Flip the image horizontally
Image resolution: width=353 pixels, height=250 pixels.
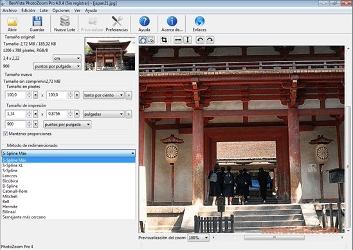[178, 40]
